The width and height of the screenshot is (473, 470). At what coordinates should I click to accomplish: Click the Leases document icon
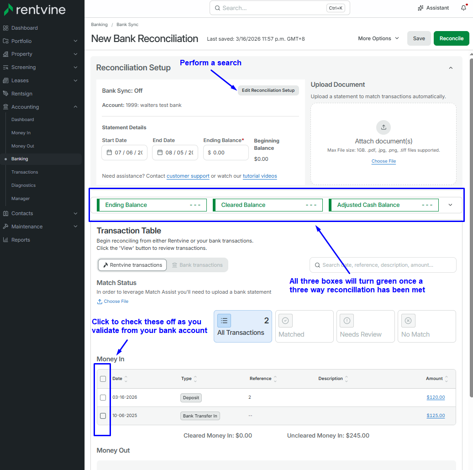click(5, 80)
